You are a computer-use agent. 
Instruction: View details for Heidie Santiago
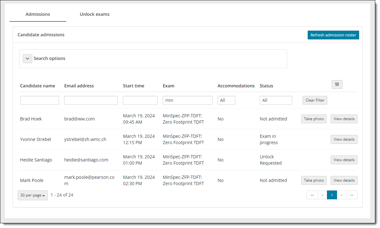click(344, 160)
